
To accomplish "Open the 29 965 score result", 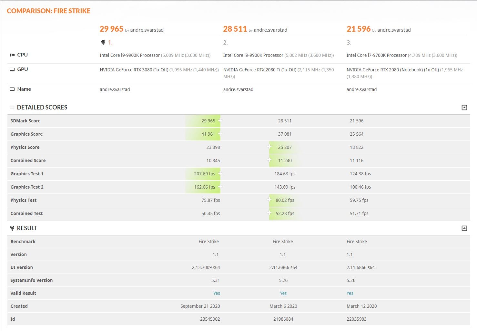I will click(111, 29).
